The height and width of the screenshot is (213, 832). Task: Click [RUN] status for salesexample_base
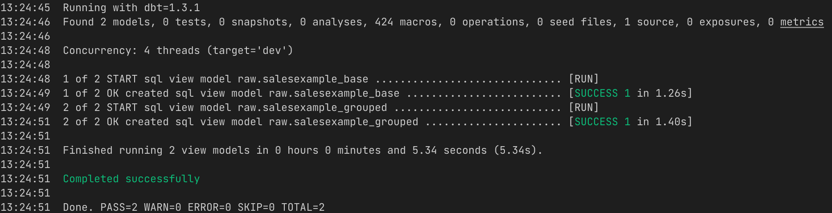point(583,79)
